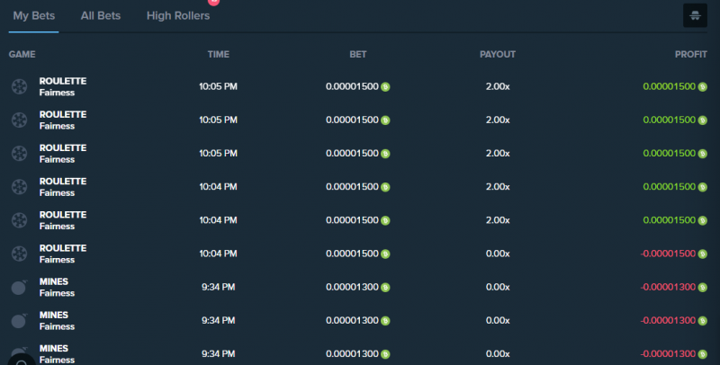The image size is (720, 365).
Task: Click the bomb icon in the middle Mines row
Action: pos(19,321)
